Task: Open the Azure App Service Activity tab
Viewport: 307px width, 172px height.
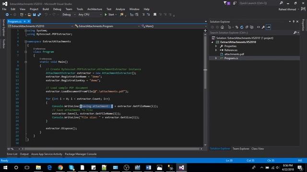Action: click(47, 154)
